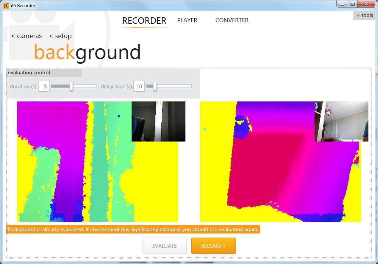The width and height of the screenshot is (378, 264).
Task: Go back to setup step
Action: pyautogui.click(x=60, y=36)
